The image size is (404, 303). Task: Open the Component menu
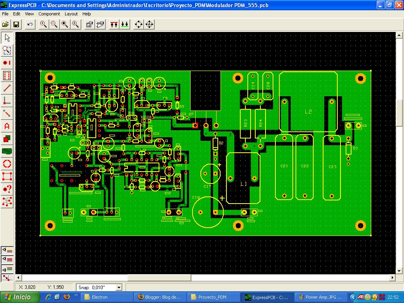(x=49, y=14)
